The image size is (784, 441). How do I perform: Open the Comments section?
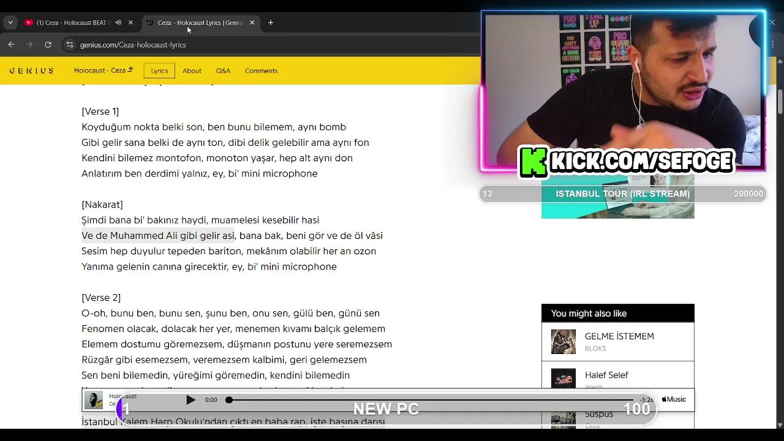262,71
